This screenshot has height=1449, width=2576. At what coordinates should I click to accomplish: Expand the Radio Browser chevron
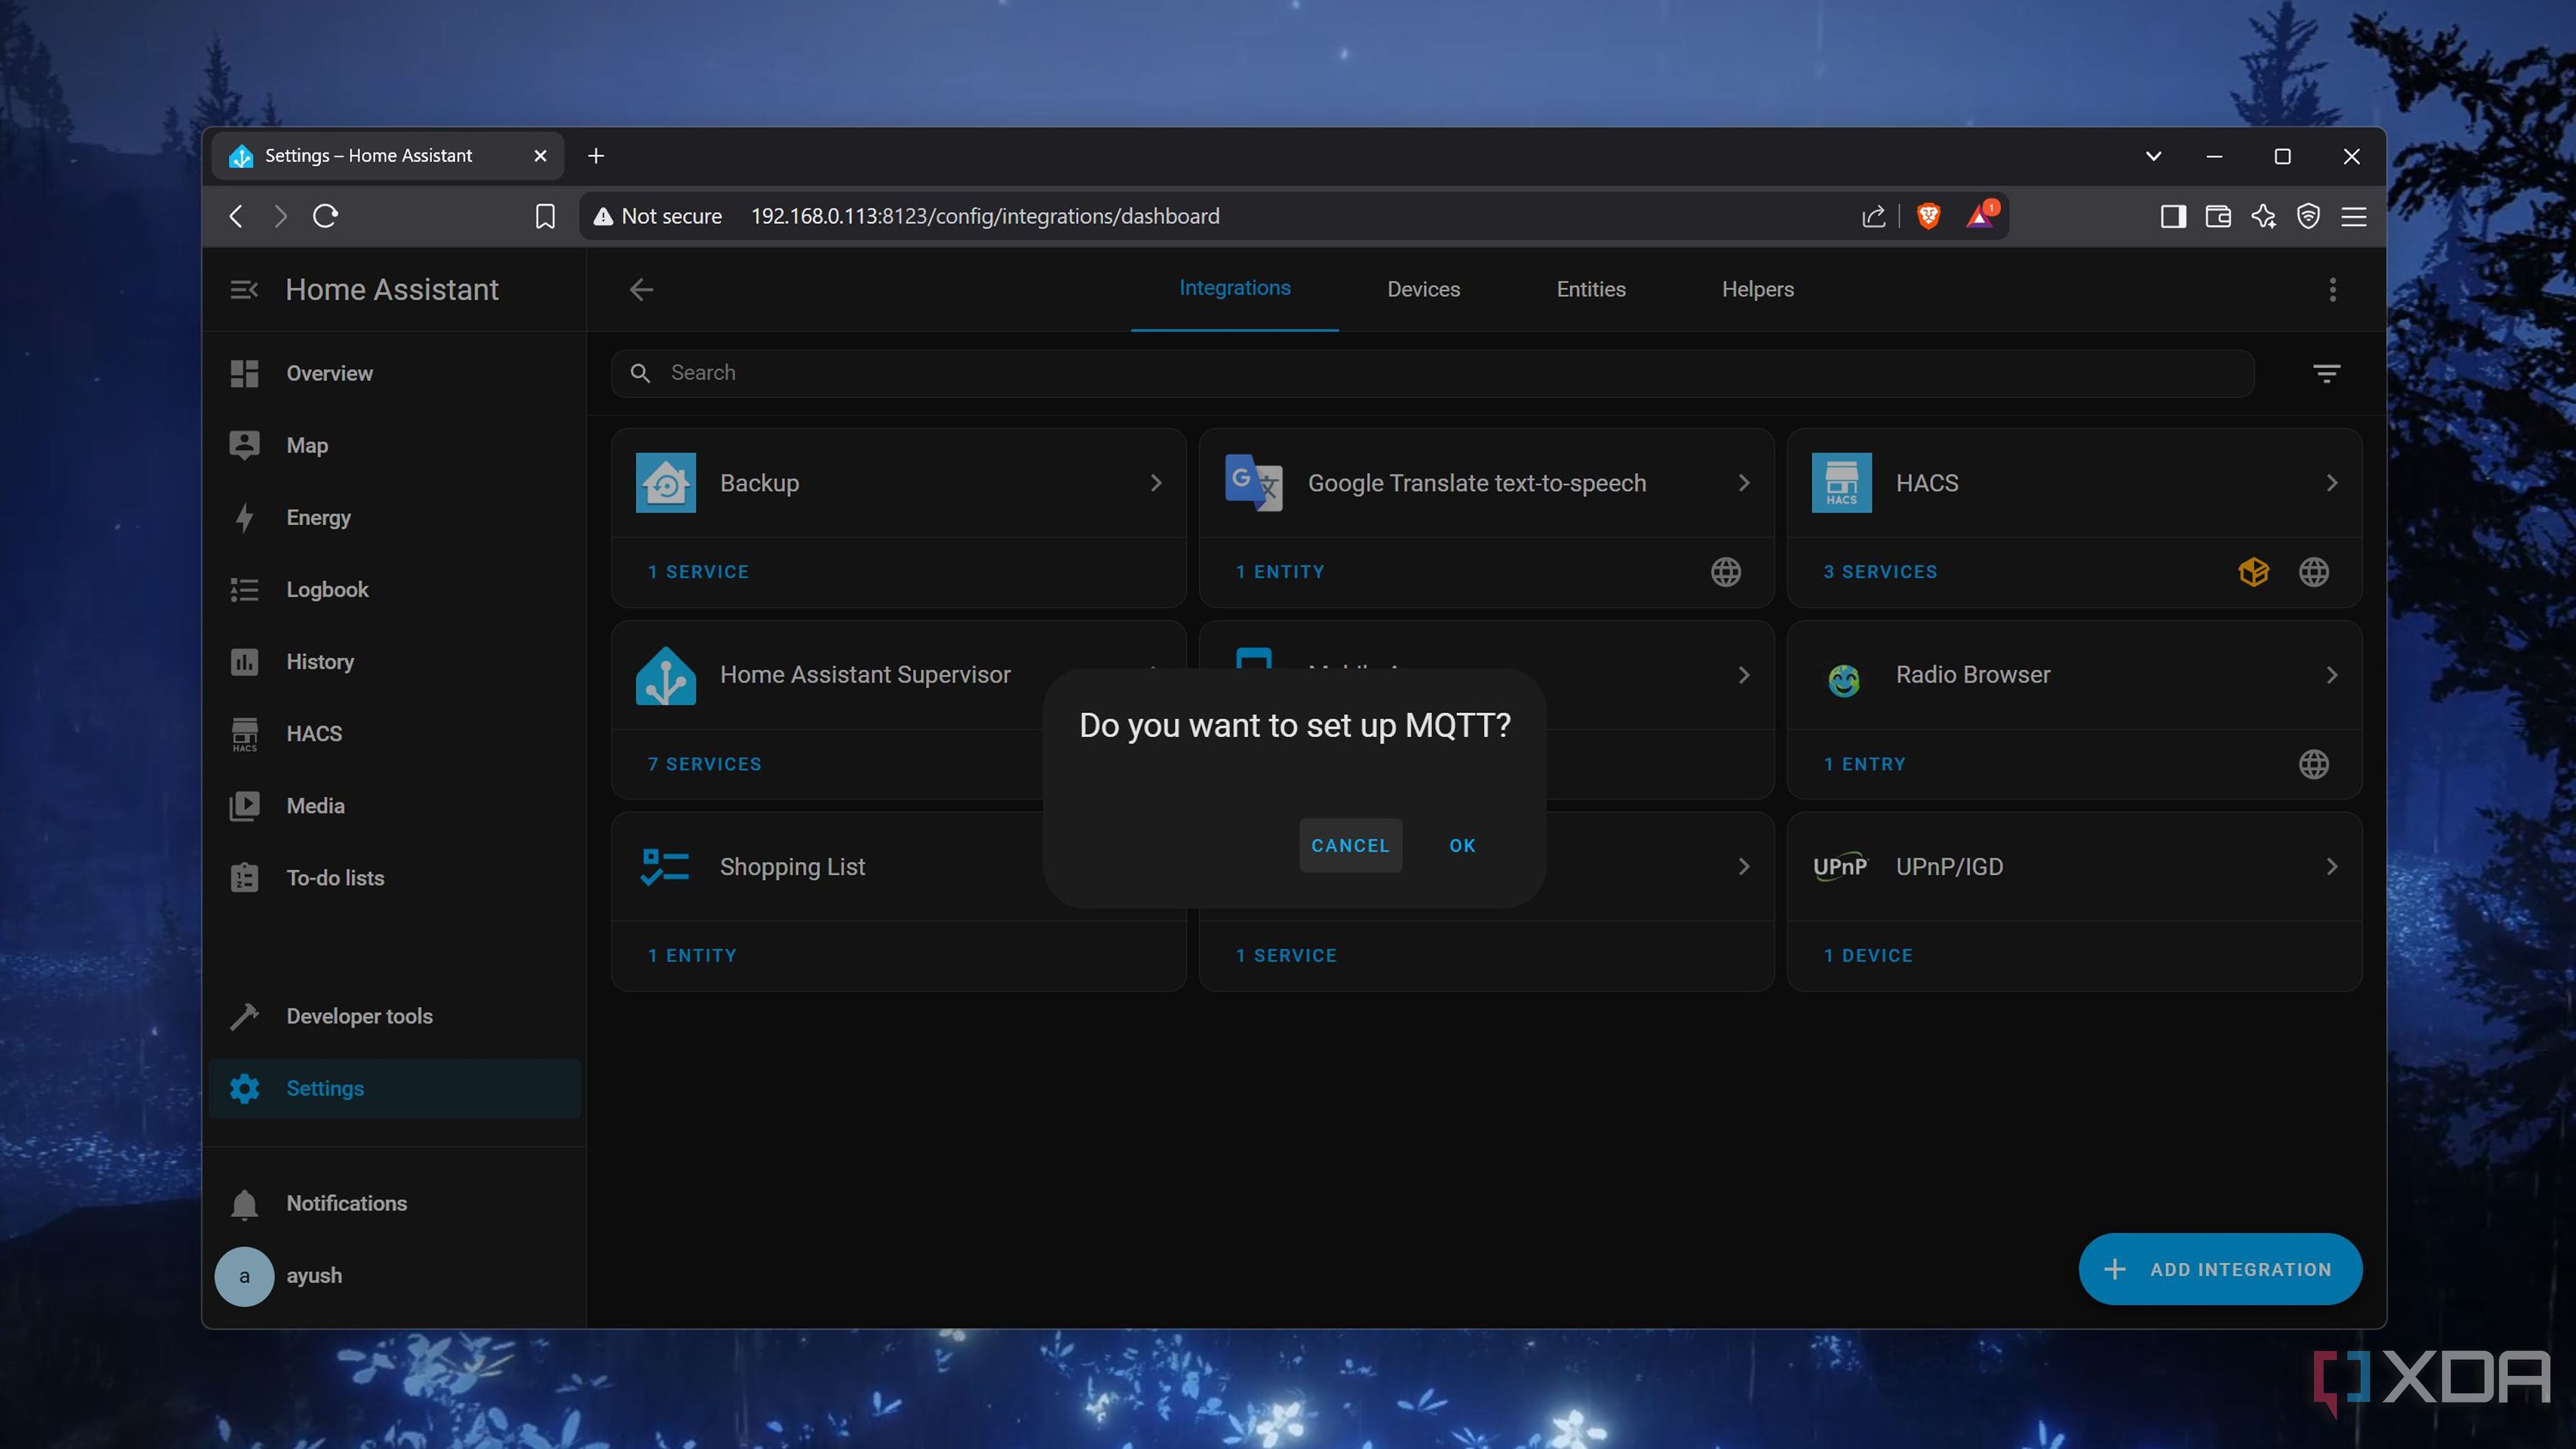click(x=2332, y=675)
